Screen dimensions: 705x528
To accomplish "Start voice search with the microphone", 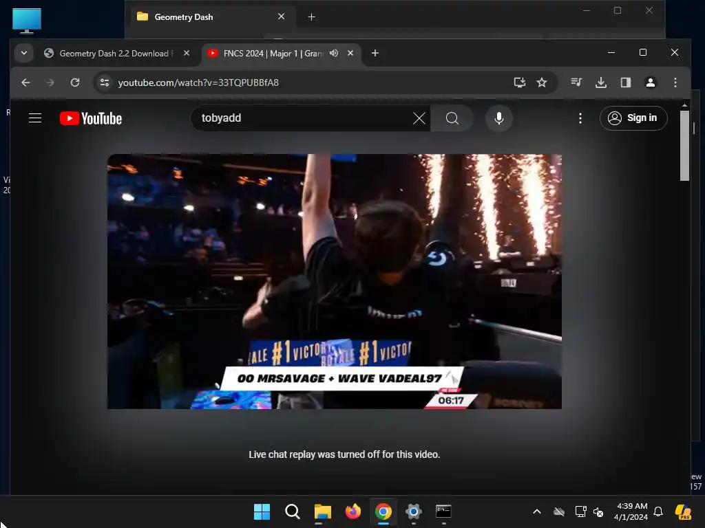I will (498, 118).
